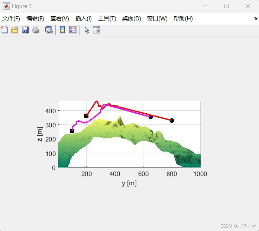Image resolution: width=259 pixels, height=231 pixels.
Task: Open the 文件(F) menu
Action: tap(11, 19)
